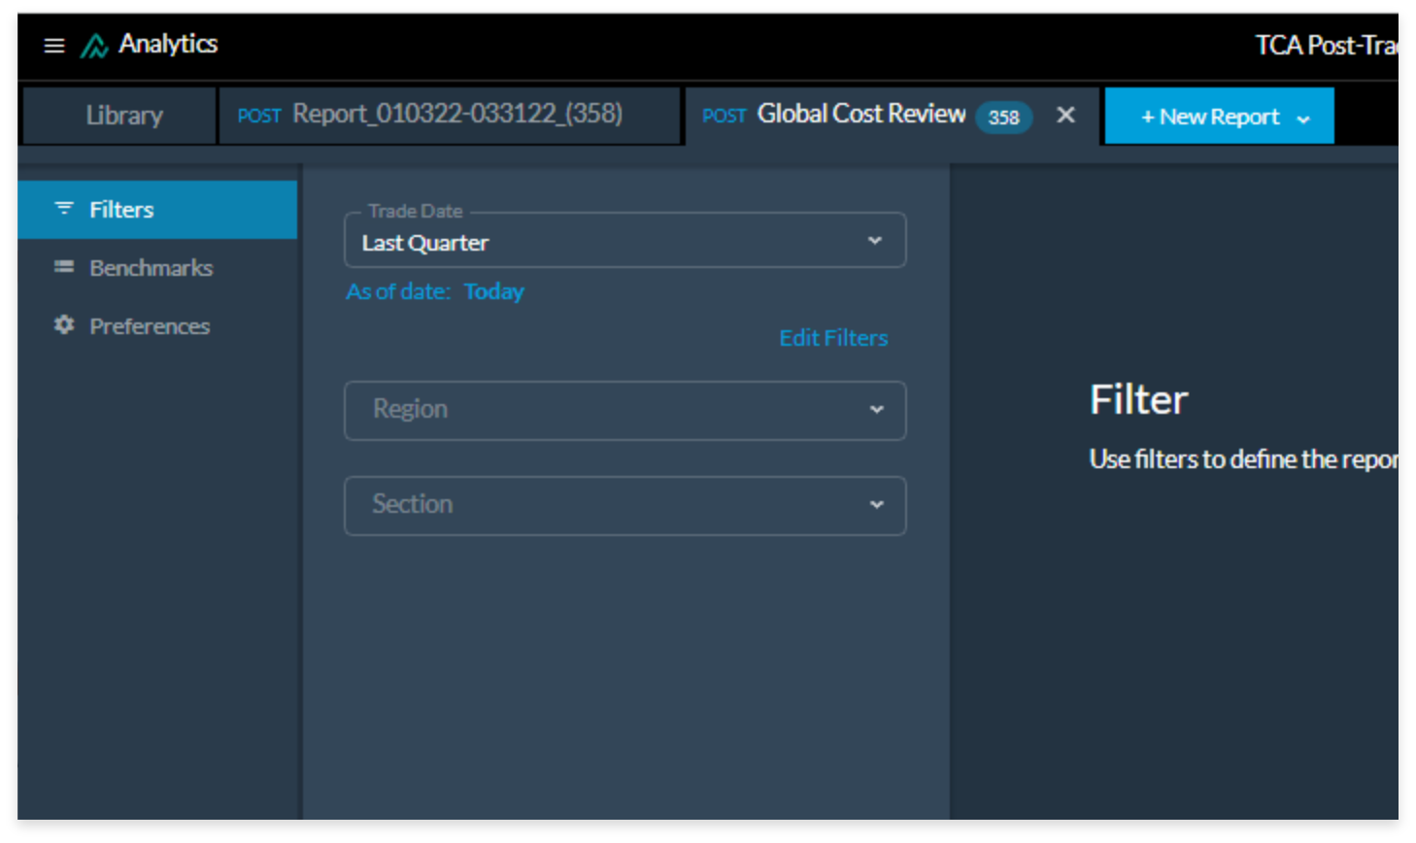Switch to the Library tab
Image resolution: width=1416 pixels, height=843 pixels.
coord(123,116)
